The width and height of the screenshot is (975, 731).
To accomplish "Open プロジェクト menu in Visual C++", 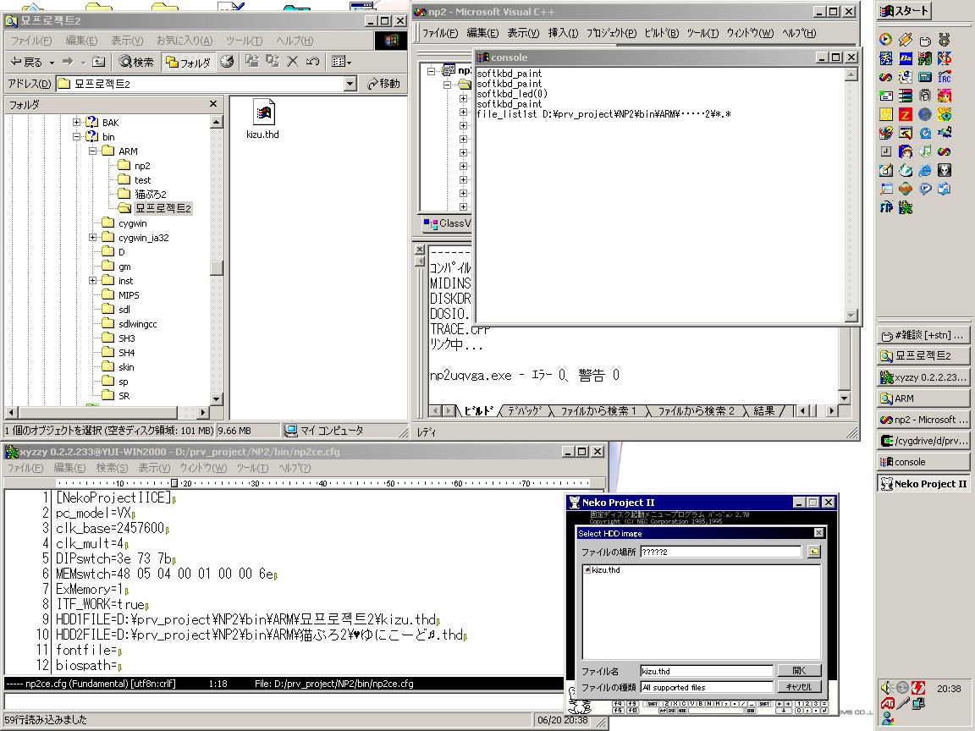I will pos(611,33).
